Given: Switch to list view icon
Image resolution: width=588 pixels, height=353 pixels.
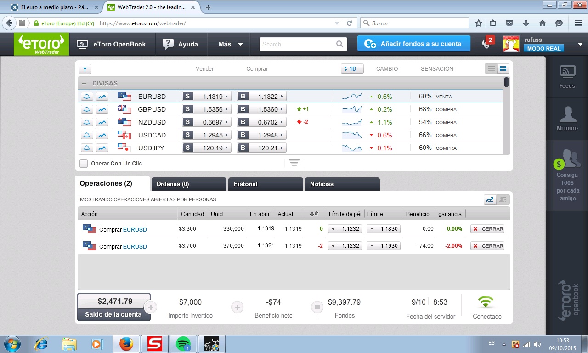Looking at the screenshot, I should click(x=491, y=68).
